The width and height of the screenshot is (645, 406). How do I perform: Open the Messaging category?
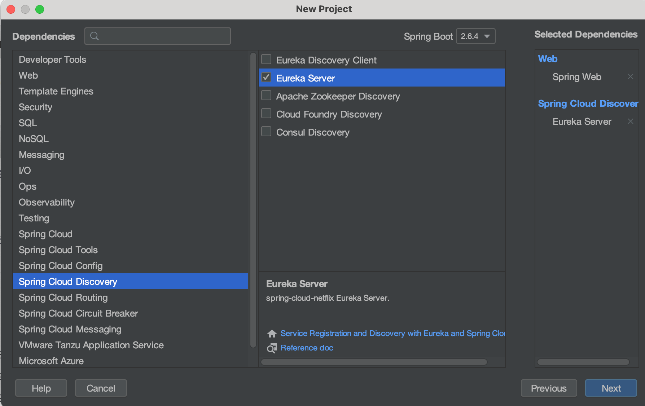[x=131, y=155]
